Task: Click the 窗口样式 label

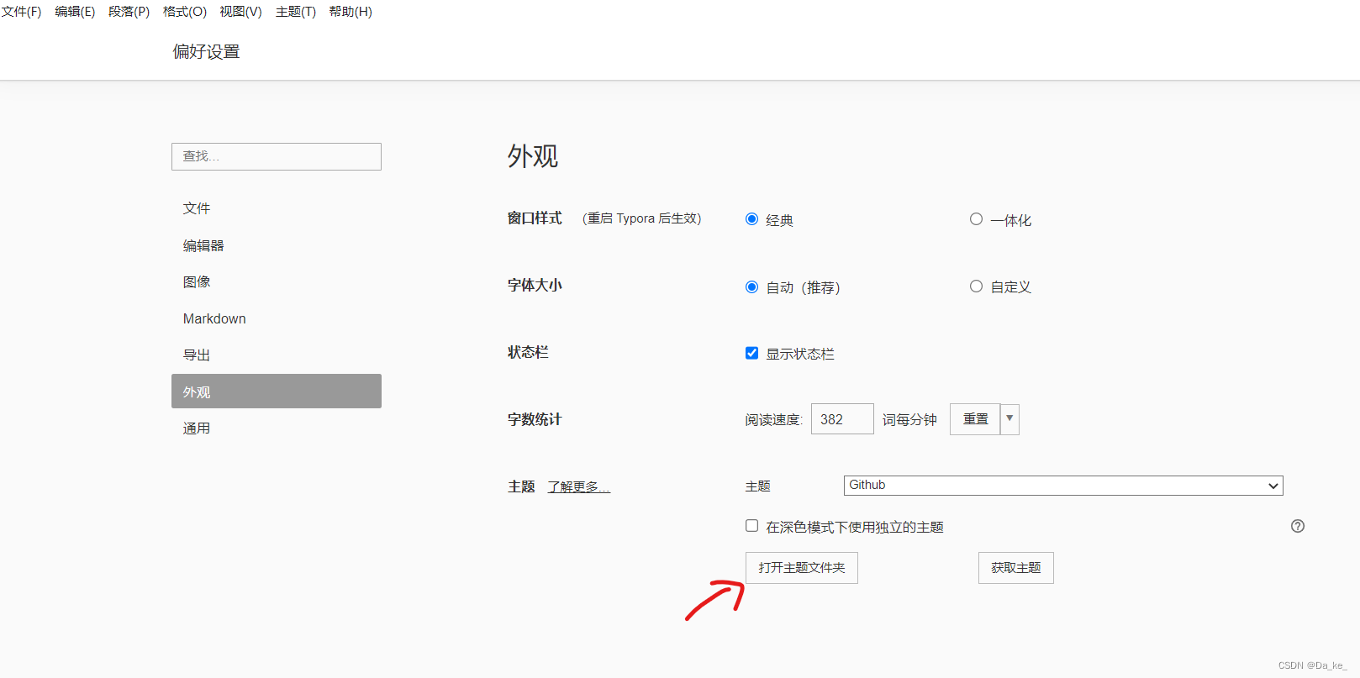Action: pyautogui.click(x=535, y=218)
